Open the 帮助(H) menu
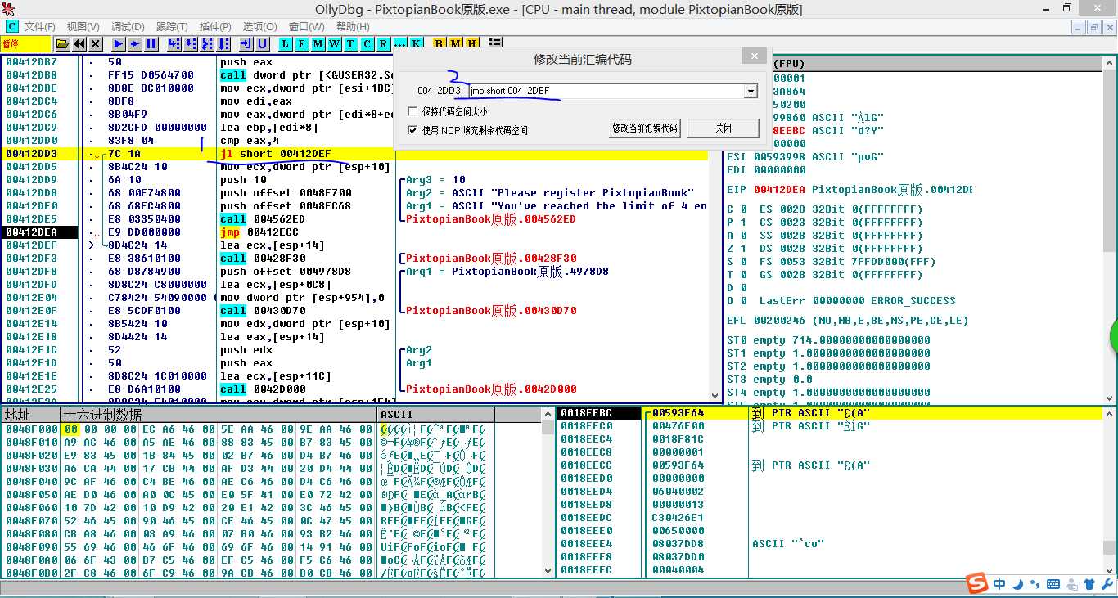Viewport: 1118px width, 598px height. coord(353,26)
